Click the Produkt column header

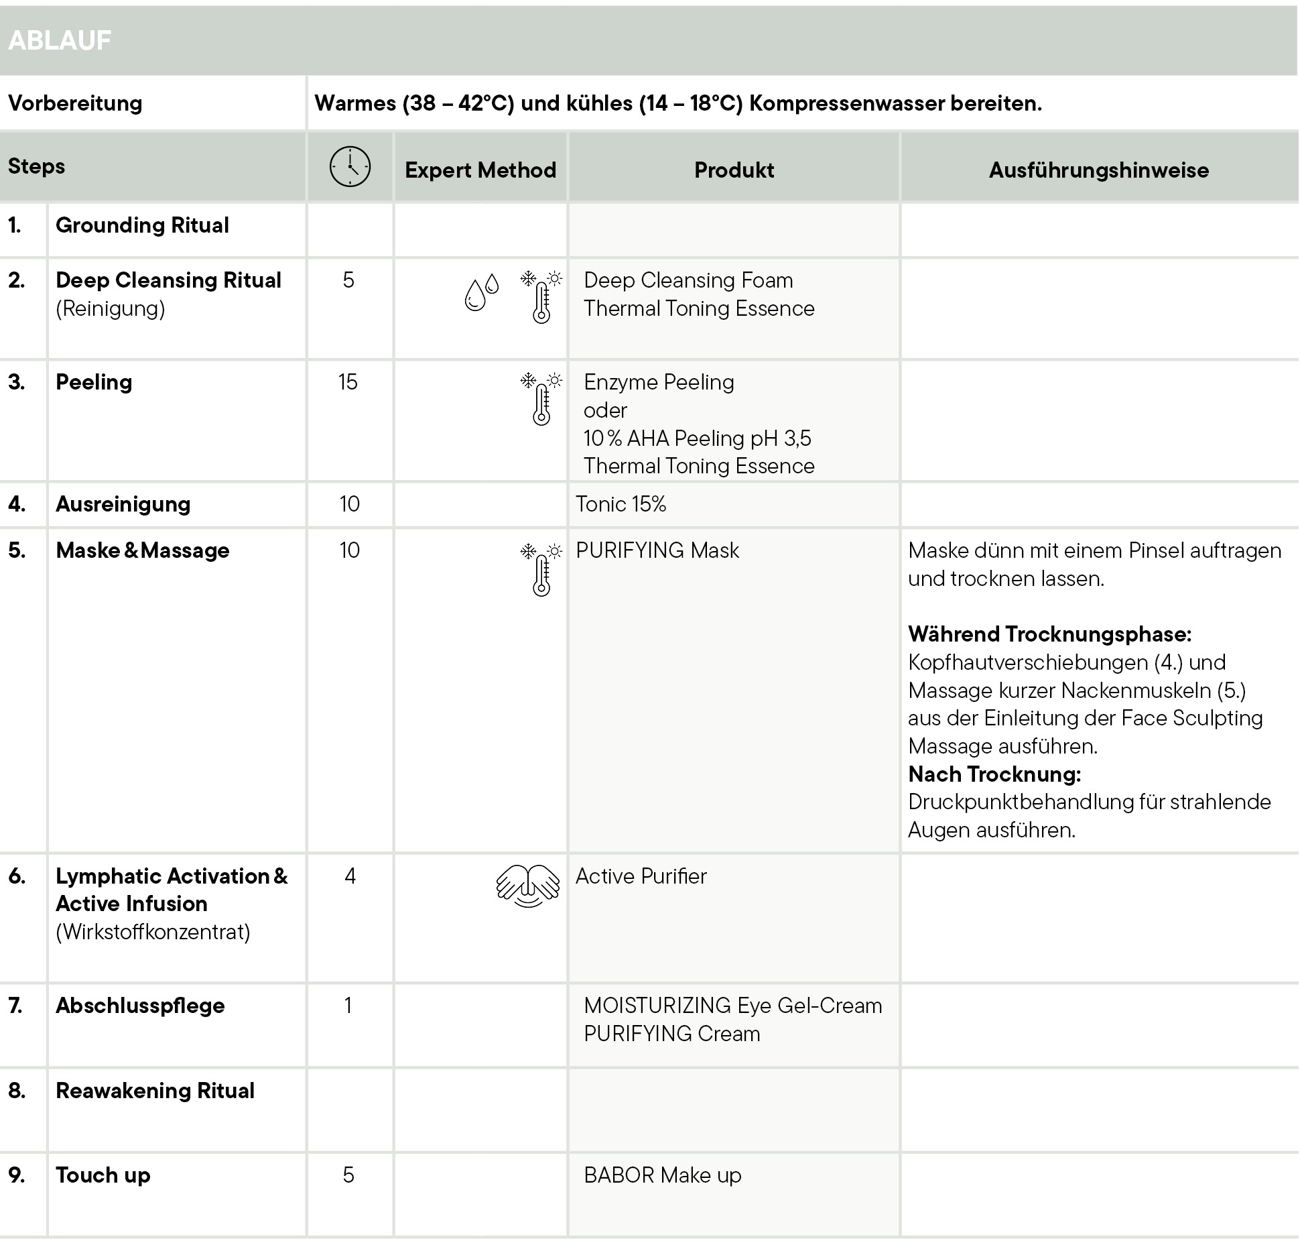pos(734,170)
